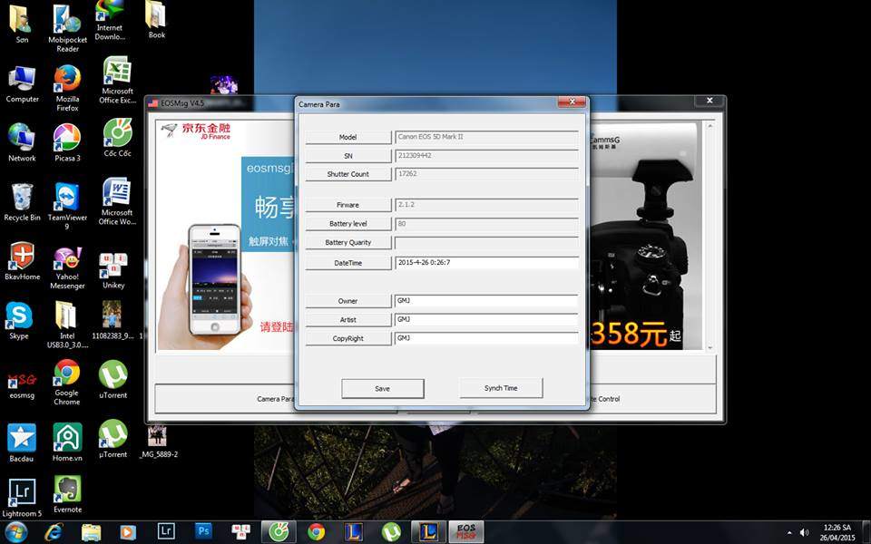
Task: Switch to EOSMsg taskbar button
Action: click(x=466, y=532)
